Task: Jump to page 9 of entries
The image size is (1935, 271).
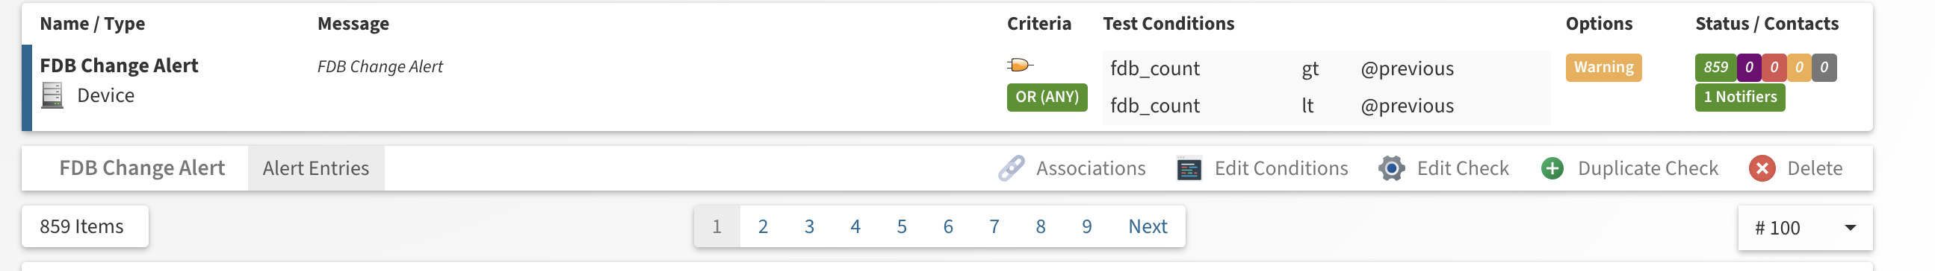Action: [1087, 226]
